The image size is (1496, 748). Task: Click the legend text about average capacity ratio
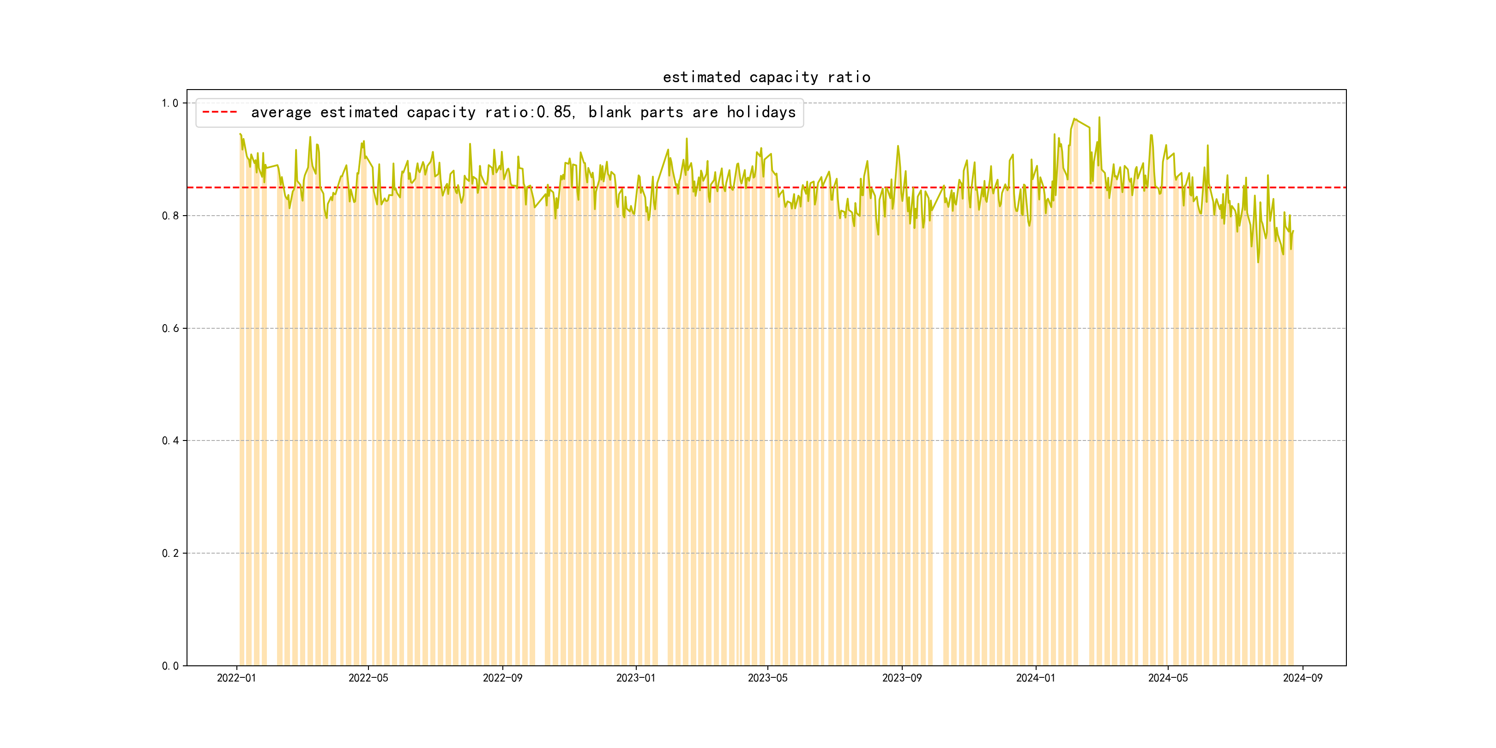tap(523, 112)
